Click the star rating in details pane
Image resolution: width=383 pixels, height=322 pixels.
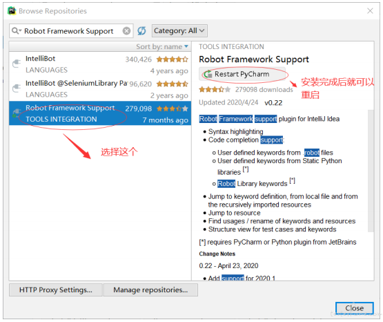tap(215, 90)
